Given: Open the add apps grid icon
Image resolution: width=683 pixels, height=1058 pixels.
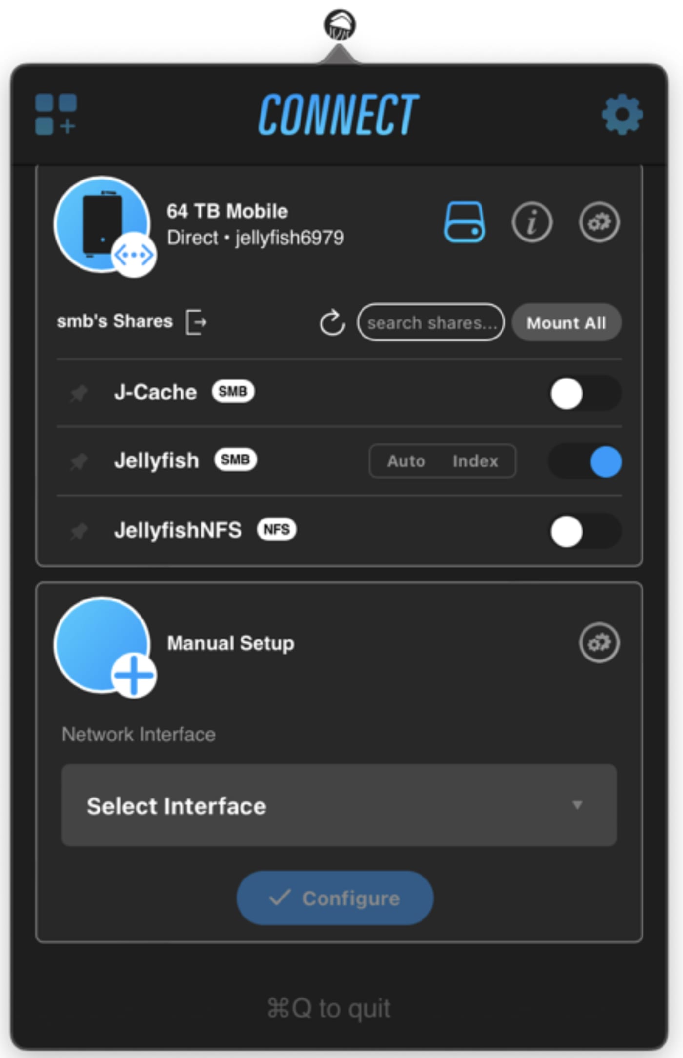Looking at the screenshot, I should tap(56, 114).
